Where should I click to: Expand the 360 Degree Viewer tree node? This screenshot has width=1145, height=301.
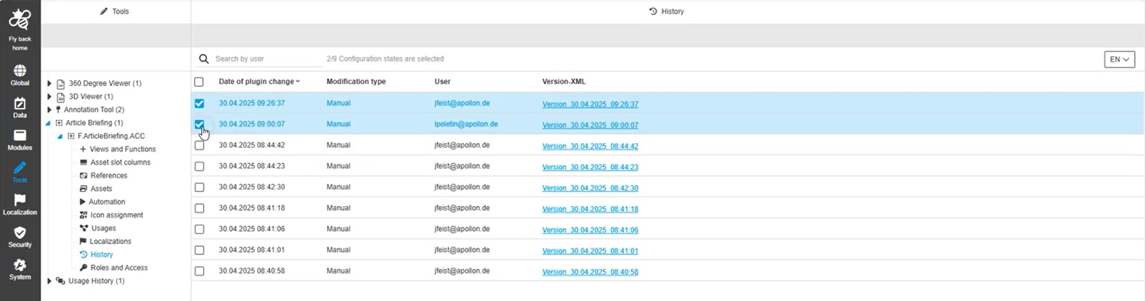click(49, 83)
